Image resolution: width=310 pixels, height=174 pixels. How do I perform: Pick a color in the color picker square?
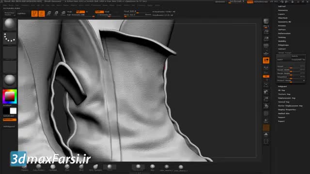10,97
